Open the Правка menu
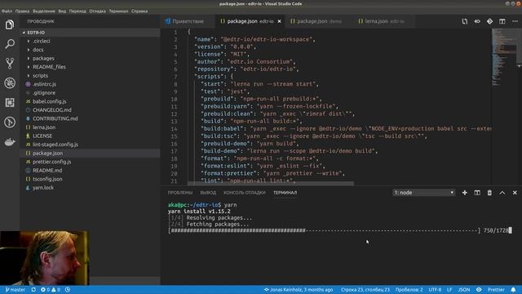The height and width of the screenshot is (294, 522). click(x=22, y=11)
